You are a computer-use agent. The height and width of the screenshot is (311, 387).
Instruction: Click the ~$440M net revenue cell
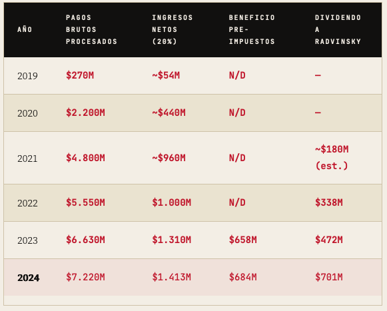[169, 113]
